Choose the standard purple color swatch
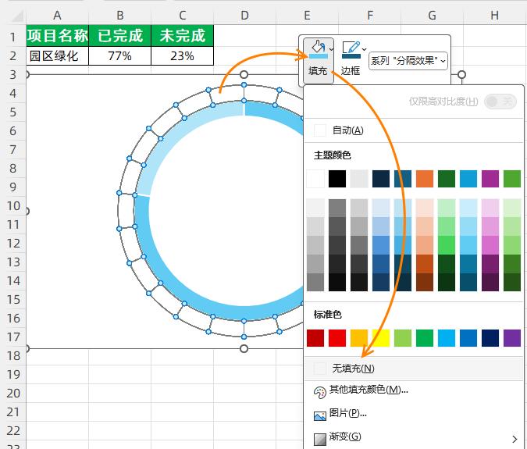 512,338
